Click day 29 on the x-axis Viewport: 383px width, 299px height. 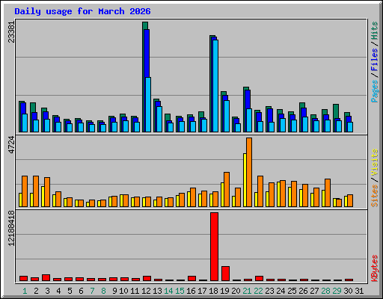(337, 291)
